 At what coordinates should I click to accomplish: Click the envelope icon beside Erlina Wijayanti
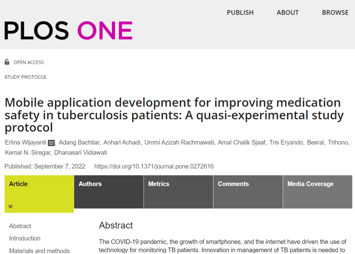click(x=51, y=143)
